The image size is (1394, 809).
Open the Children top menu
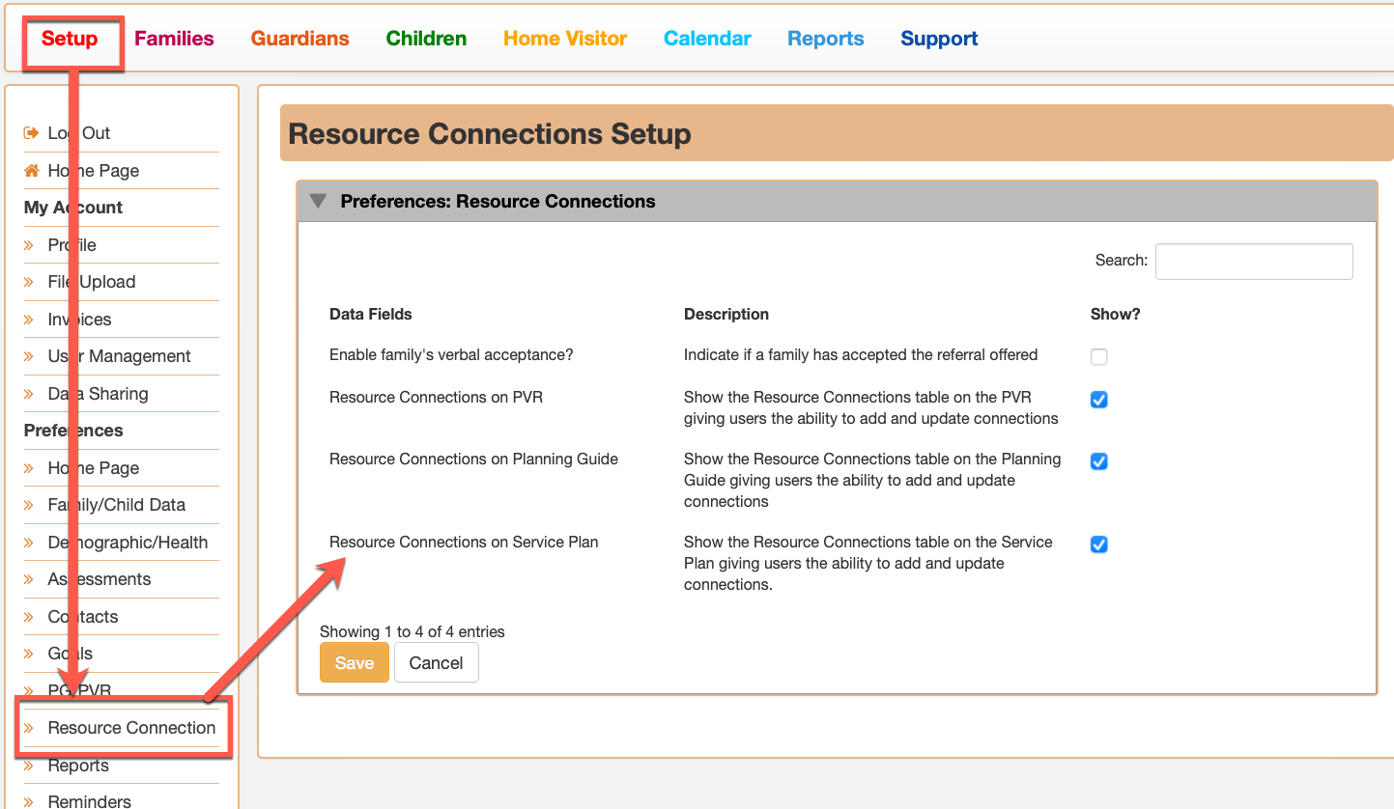tap(426, 39)
